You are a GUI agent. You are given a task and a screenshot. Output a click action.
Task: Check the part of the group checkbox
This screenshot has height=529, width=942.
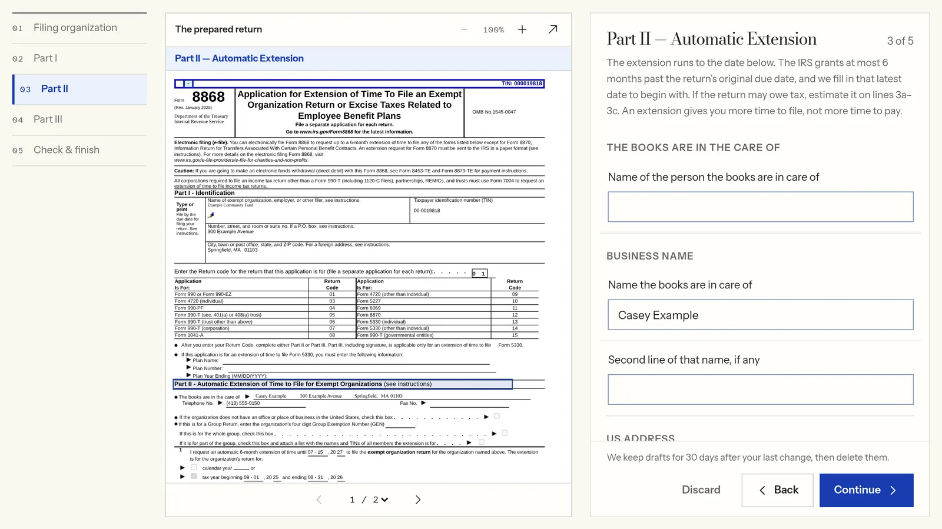pyautogui.click(x=482, y=441)
